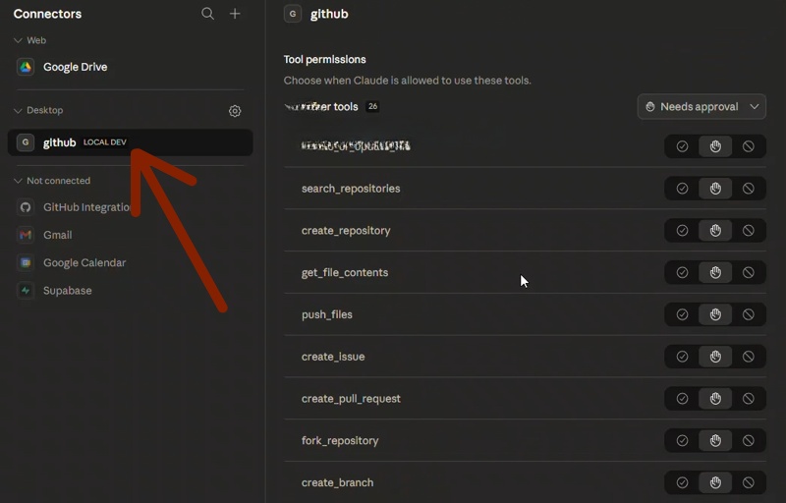The width and height of the screenshot is (786, 503).
Task: Click the search_repositories tool name
Action: 351,189
